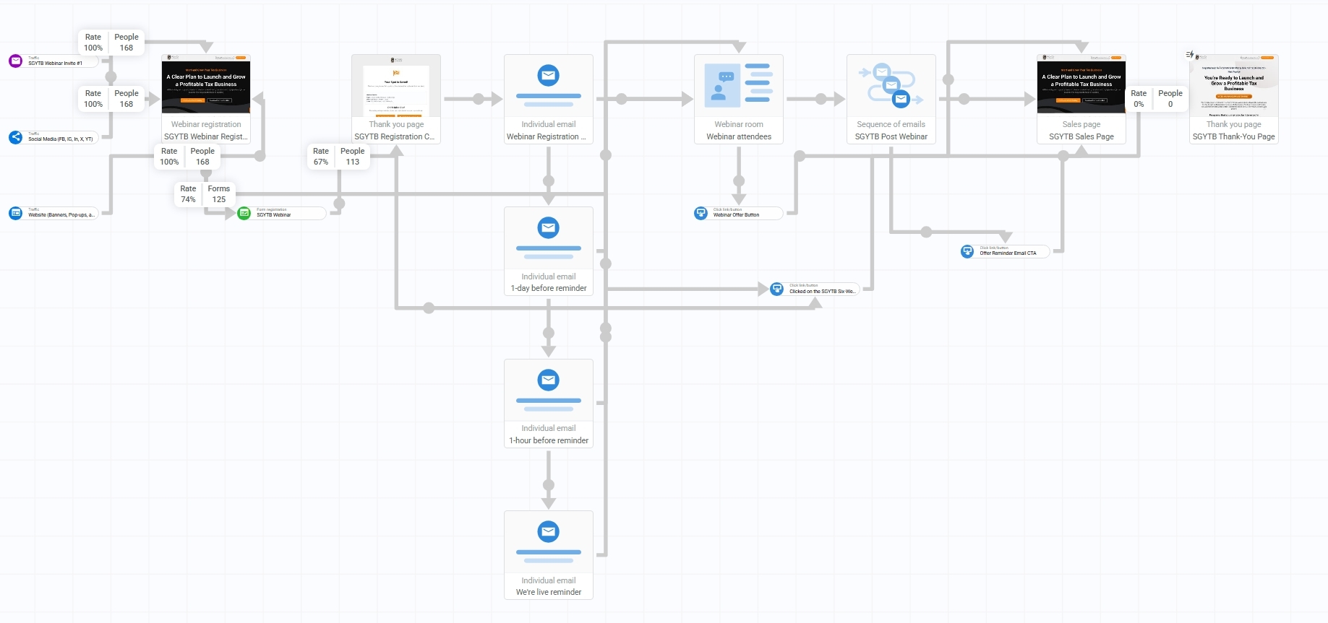Click the lightning automation icon on the SGYTB Thank-You Page
1328x623 pixels.
[x=1190, y=55]
